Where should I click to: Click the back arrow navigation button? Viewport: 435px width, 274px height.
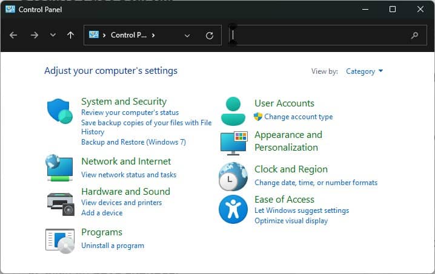click(13, 35)
